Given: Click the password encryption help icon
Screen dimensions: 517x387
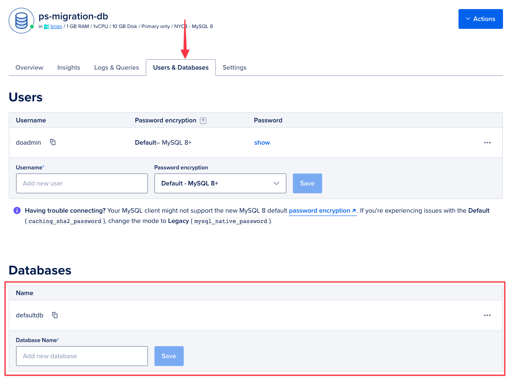Looking at the screenshot, I should 203,121.
